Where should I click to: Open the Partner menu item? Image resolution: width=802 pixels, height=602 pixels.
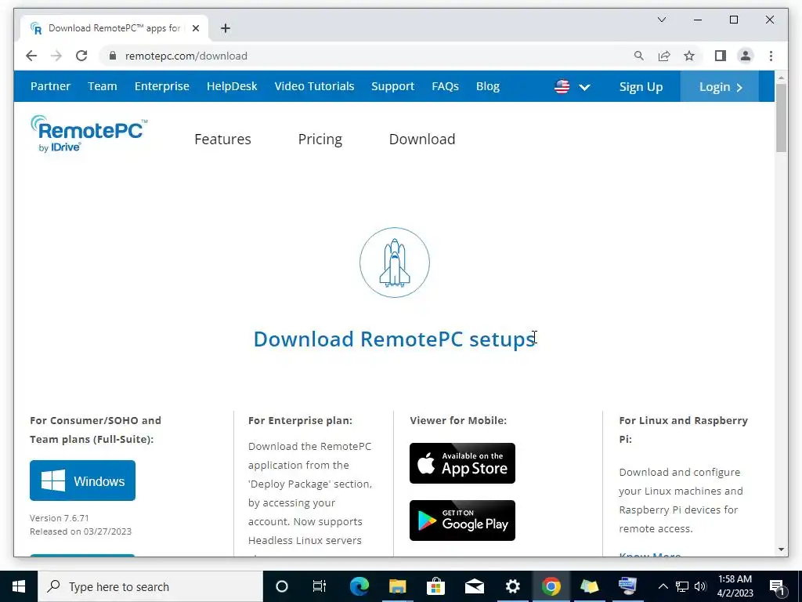pyautogui.click(x=50, y=86)
